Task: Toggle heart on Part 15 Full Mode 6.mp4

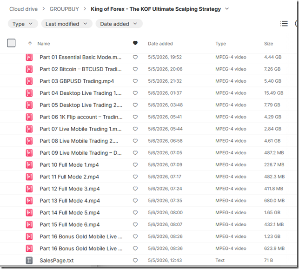Action: pos(135,224)
